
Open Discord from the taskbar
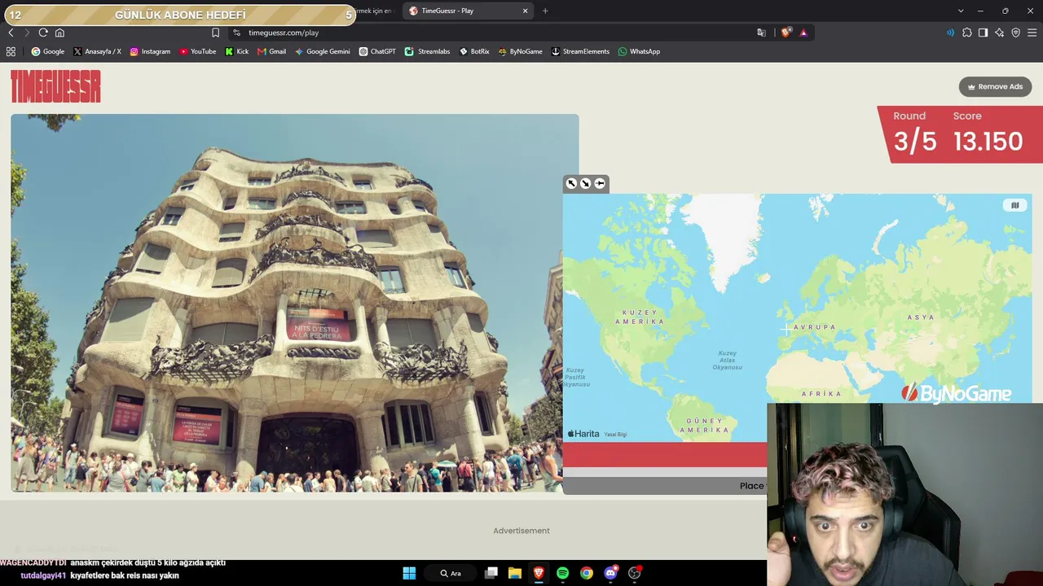611,573
